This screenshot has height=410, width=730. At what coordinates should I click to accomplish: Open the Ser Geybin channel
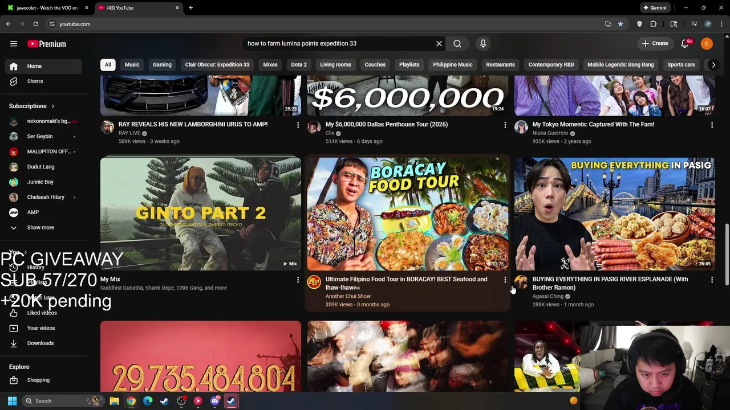point(44,137)
